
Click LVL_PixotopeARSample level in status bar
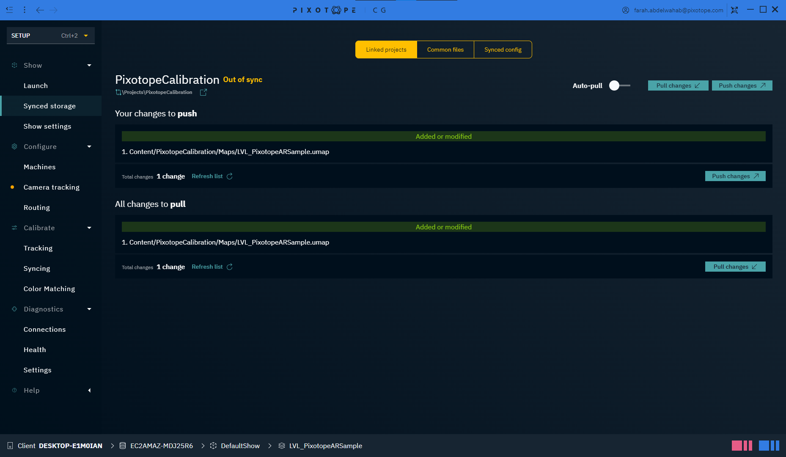point(326,446)
